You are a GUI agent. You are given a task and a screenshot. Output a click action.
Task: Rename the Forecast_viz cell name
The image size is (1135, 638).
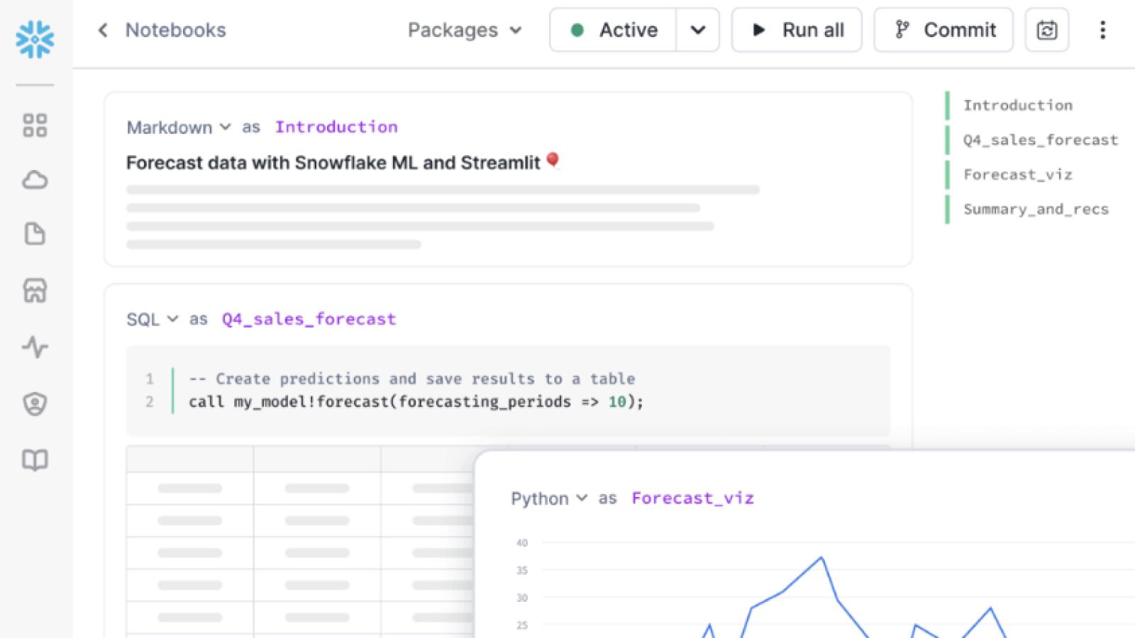[692, 498]
